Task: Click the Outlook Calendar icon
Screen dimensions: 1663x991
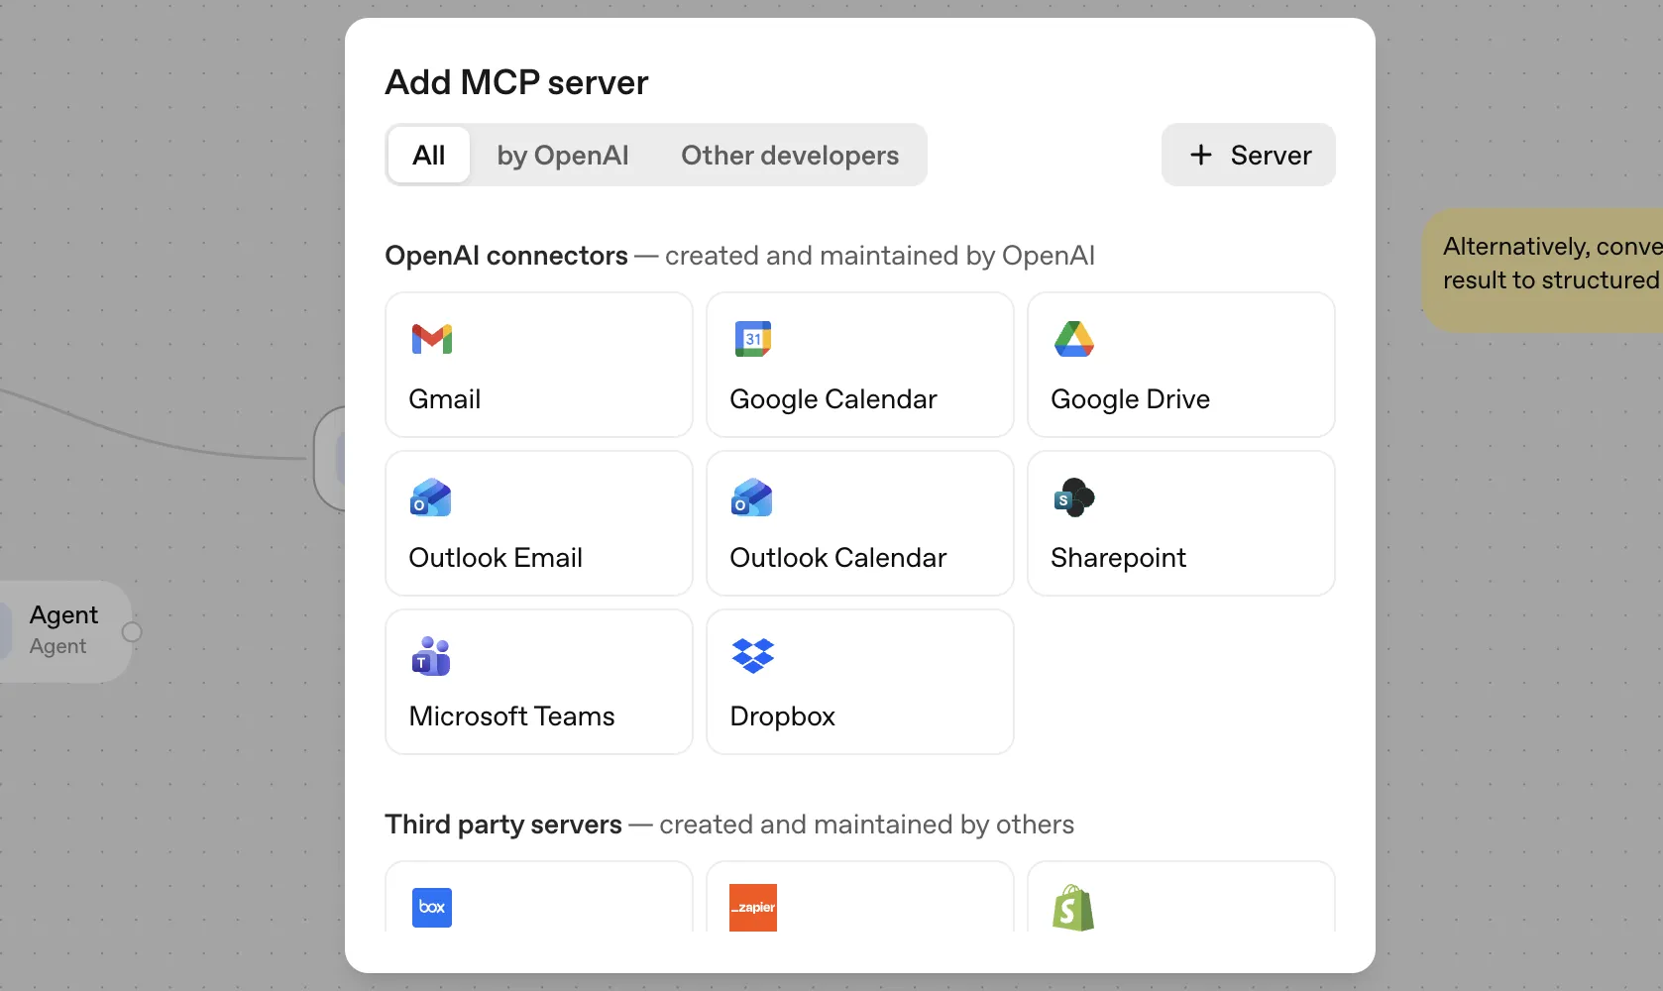Action: click(x=752, y=498)
